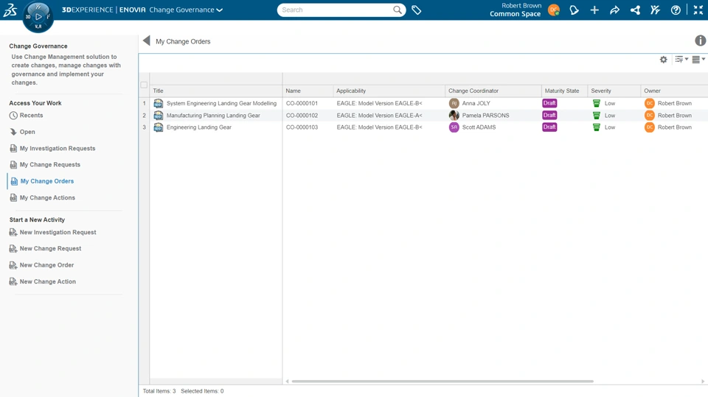Open the tools icon in top bar

(x=655, y=10)
